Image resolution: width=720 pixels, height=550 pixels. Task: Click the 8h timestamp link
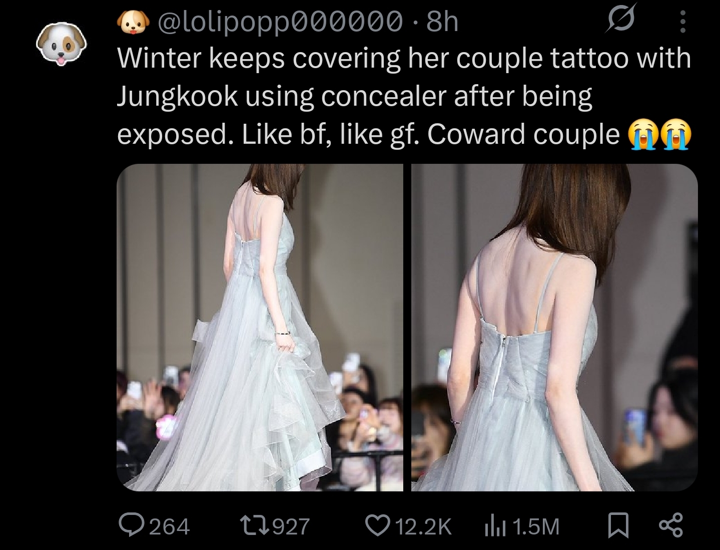tap(442, 22)
